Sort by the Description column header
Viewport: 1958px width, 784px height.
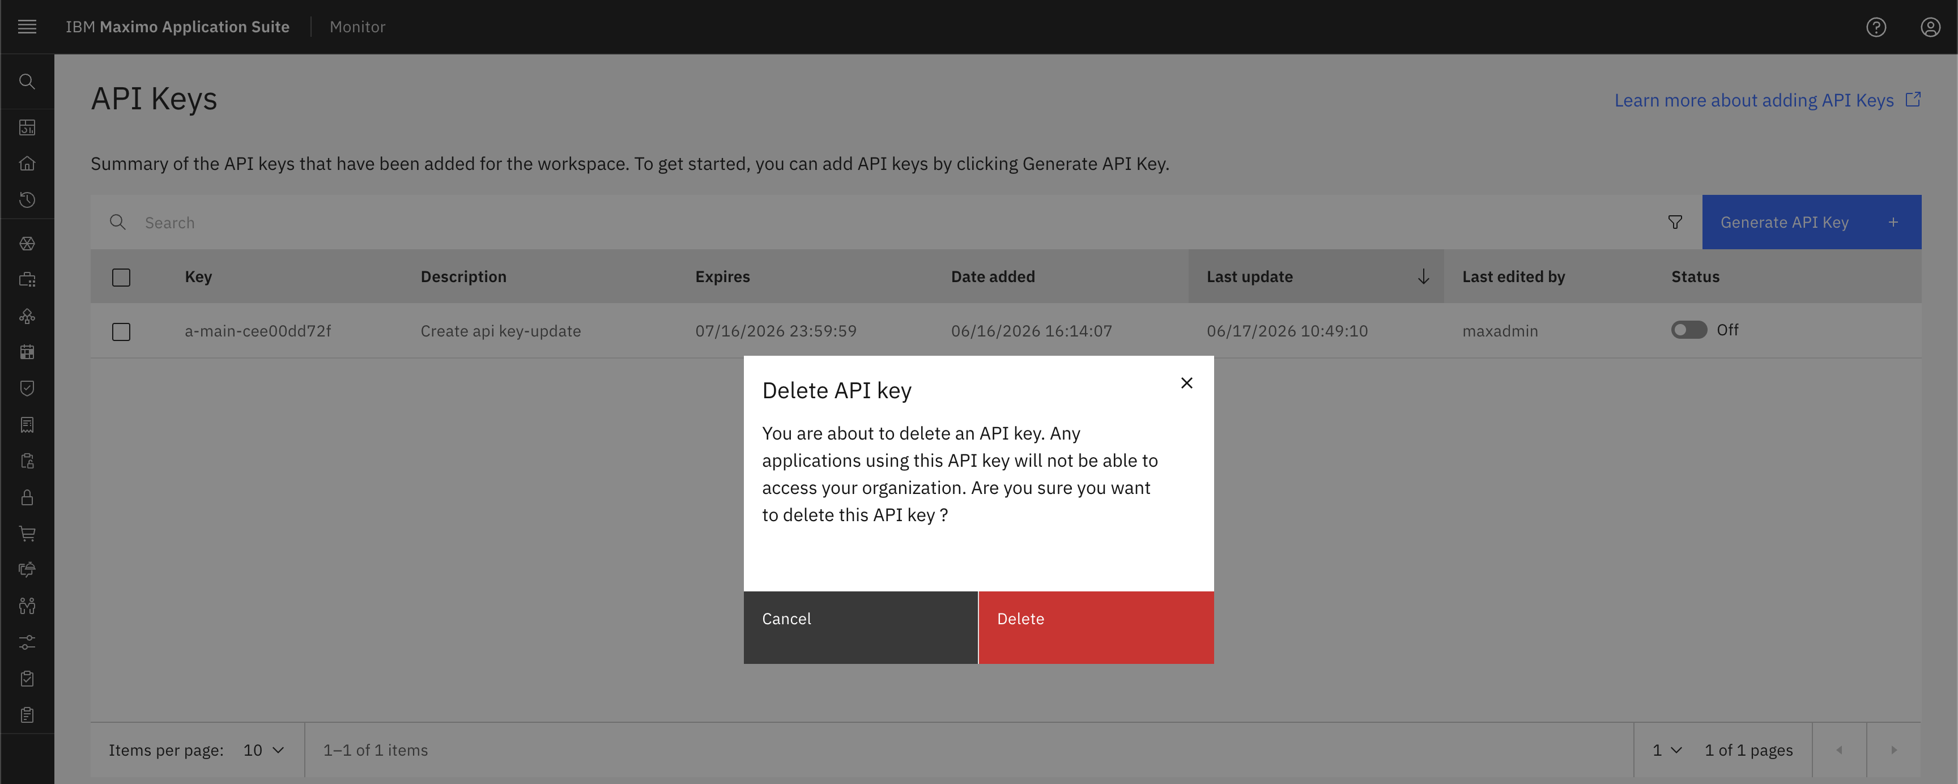(x=463, y=276)
